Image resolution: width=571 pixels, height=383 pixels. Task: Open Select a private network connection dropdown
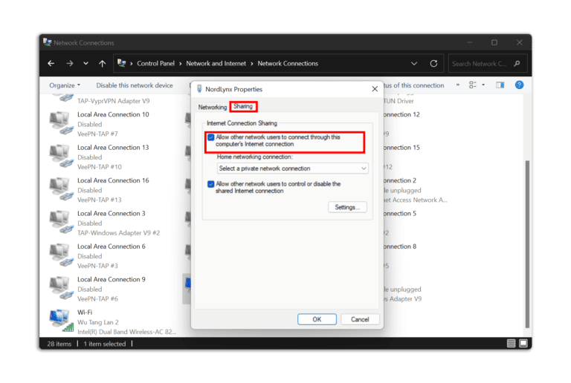pos(293,168)
